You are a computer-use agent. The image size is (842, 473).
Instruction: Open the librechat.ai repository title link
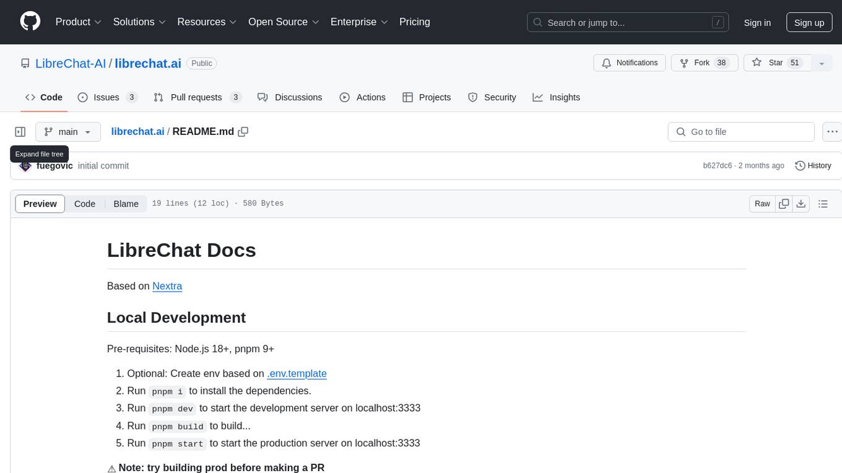pos(148,63)
